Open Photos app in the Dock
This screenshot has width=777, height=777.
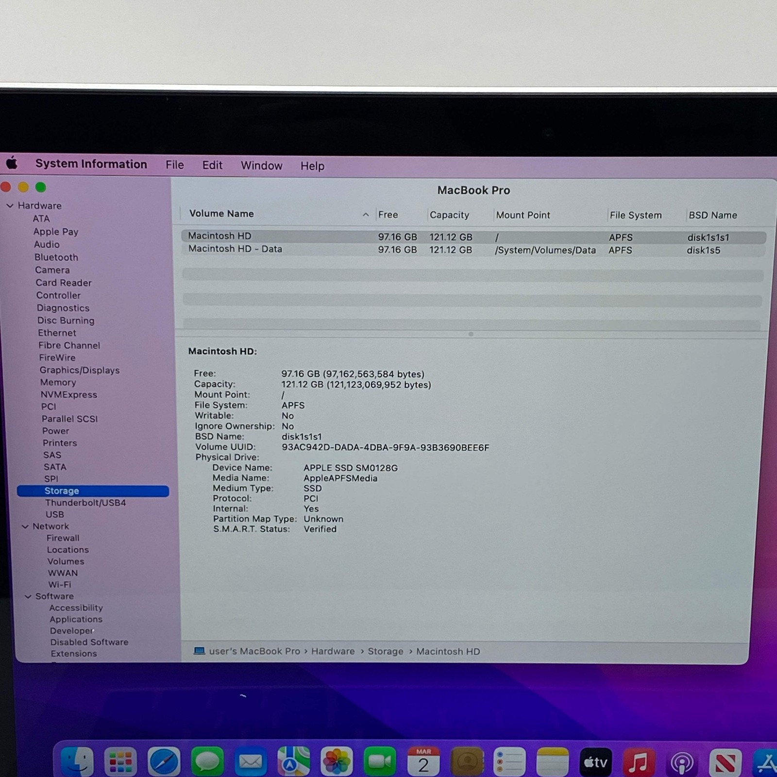(x=337, y=761)
